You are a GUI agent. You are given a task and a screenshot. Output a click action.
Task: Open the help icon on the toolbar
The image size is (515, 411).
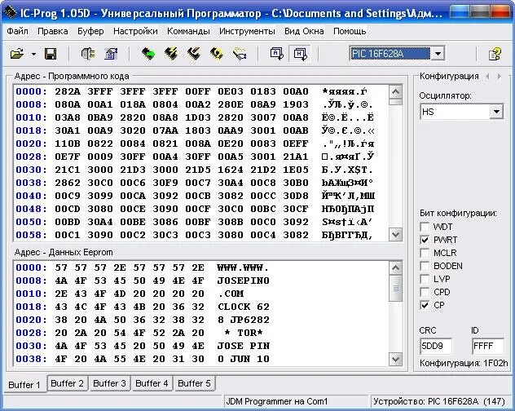[x=495, y=54]
